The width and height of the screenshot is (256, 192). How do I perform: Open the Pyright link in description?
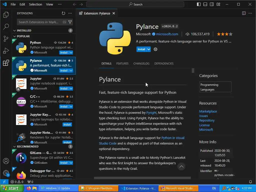[151, 113]
